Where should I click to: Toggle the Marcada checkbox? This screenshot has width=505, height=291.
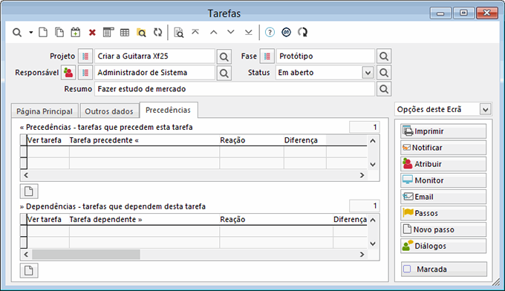coord(408,269)
